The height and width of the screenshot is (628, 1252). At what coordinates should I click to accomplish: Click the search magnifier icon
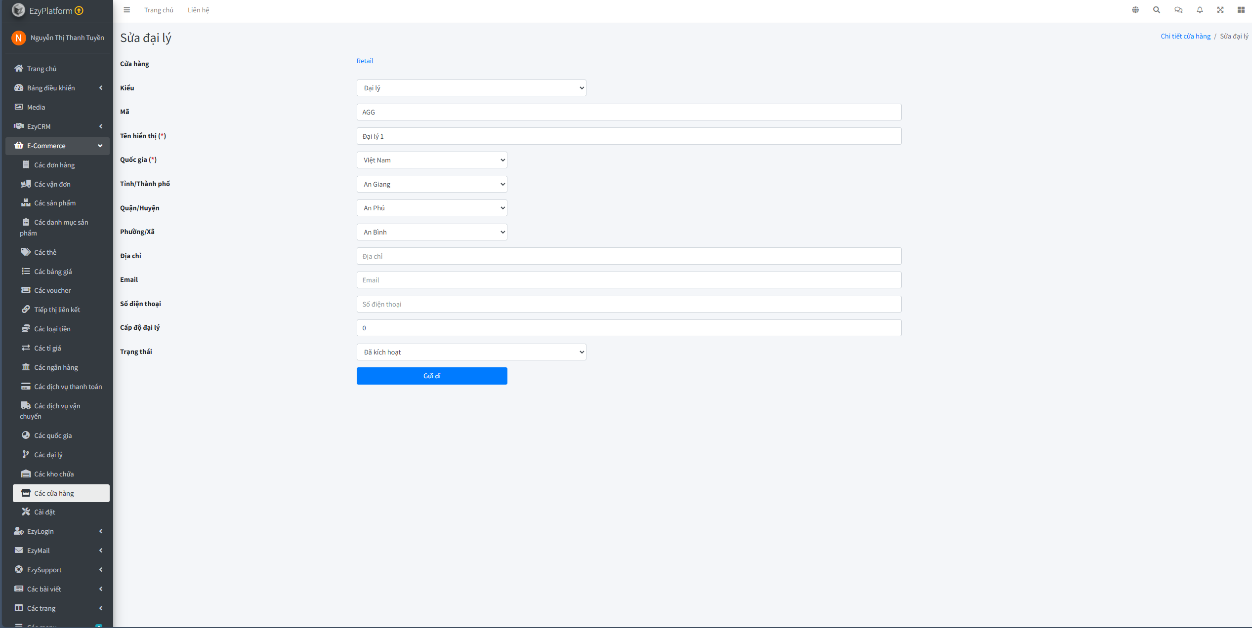1157,10
